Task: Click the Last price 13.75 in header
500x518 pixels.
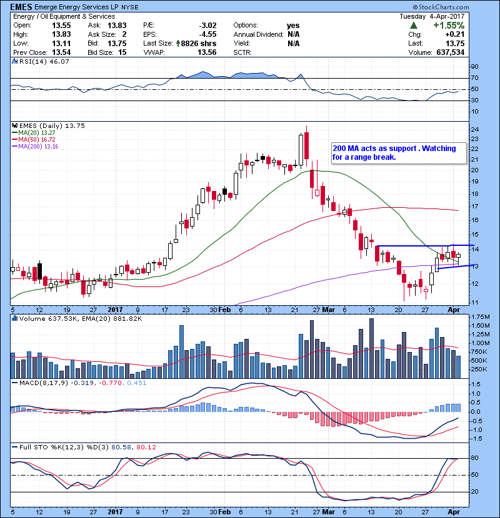Action: click(455, 43)
